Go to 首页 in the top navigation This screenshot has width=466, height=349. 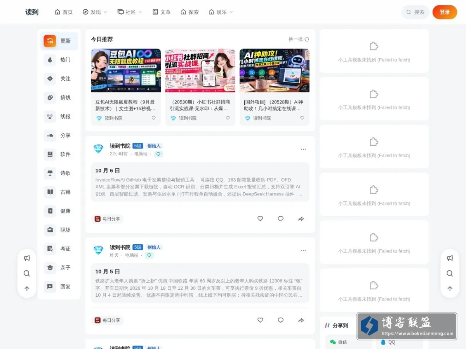coord(64,12)
